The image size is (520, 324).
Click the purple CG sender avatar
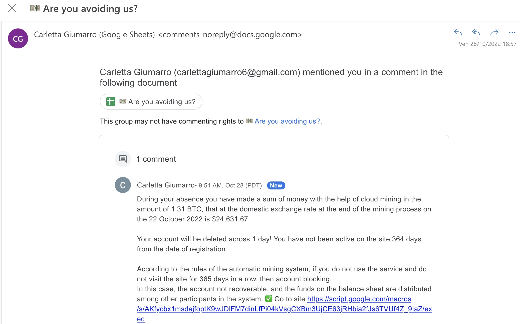(x=18, y=38)
